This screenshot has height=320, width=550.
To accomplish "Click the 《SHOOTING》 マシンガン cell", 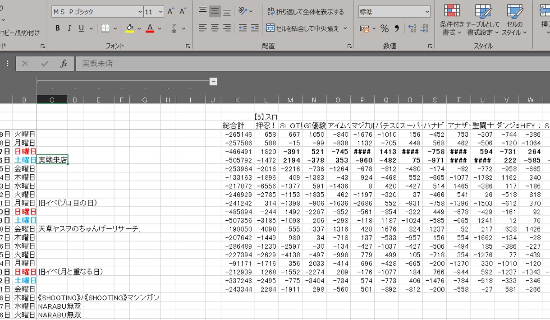I will (x=99, y=297).
